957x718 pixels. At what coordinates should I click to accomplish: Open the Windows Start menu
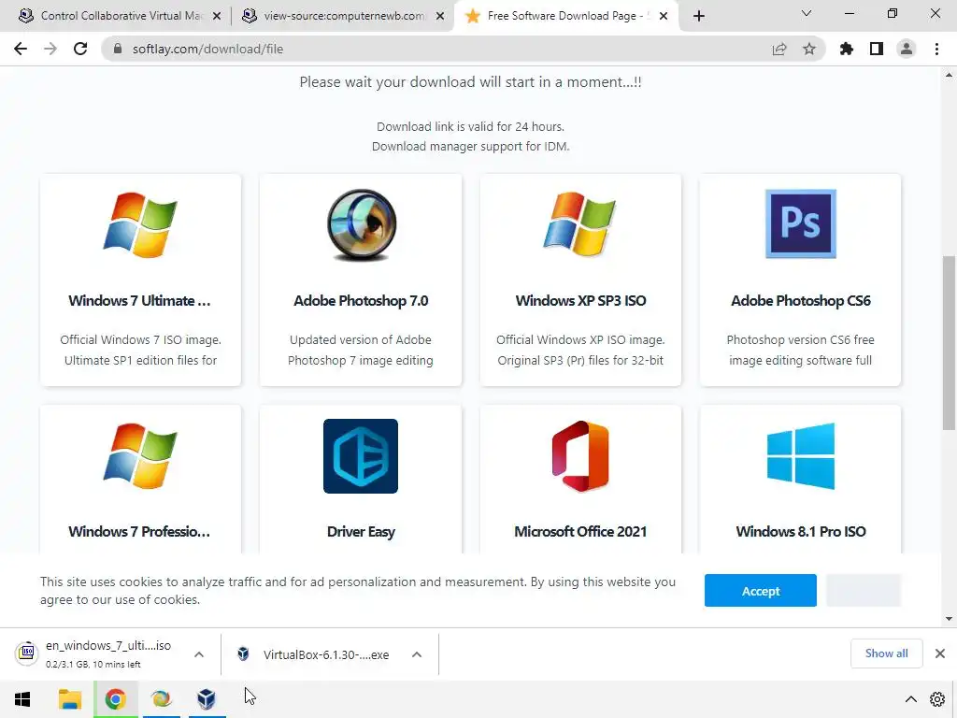tap(22, 699)
